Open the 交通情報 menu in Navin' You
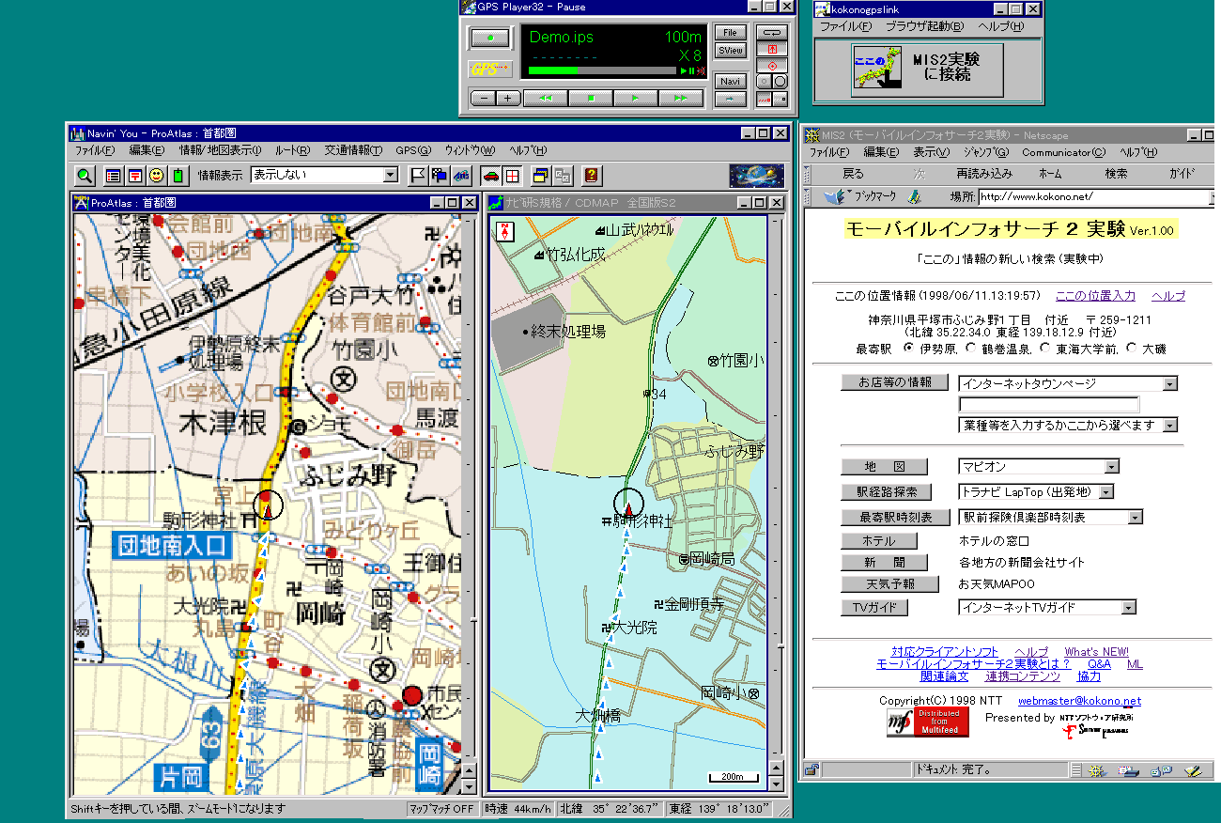The image size is (1221, 823). click(353, 150)
